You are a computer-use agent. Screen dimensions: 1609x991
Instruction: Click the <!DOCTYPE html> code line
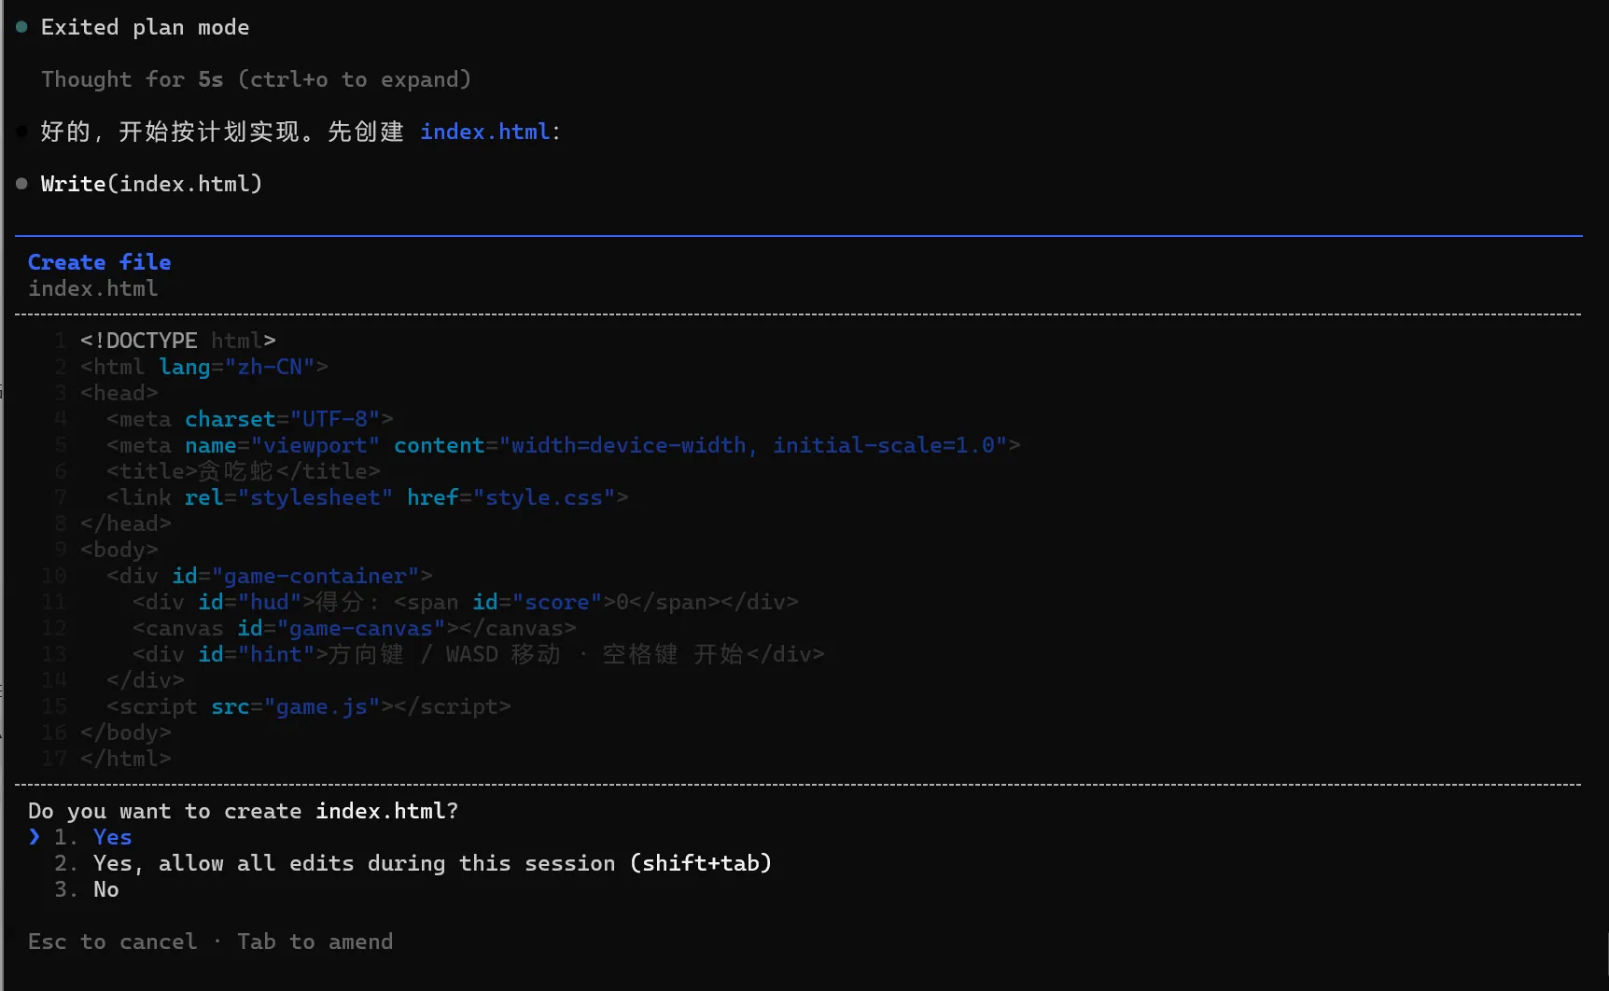[177, 341]
